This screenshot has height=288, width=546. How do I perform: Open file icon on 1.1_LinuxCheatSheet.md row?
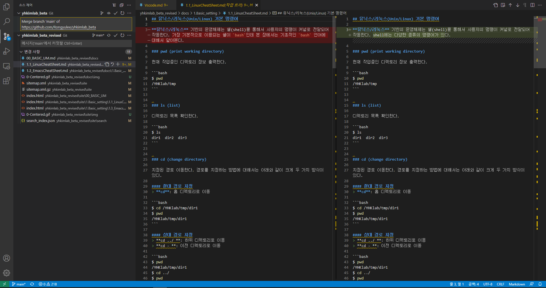107,64
